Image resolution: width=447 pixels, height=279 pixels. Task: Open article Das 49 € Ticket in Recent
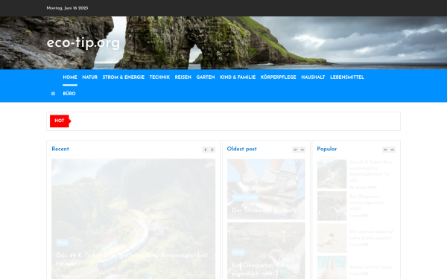tap(132, 260)
